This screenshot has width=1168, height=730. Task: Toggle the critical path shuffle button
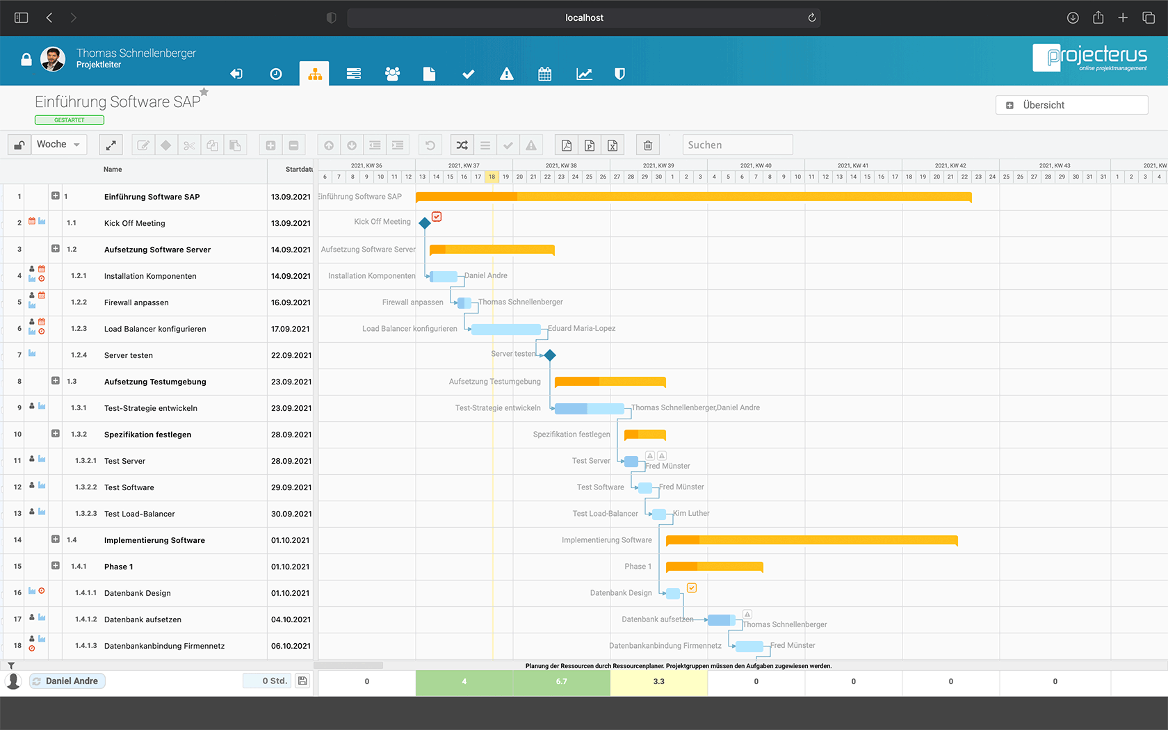click(462, 145)
